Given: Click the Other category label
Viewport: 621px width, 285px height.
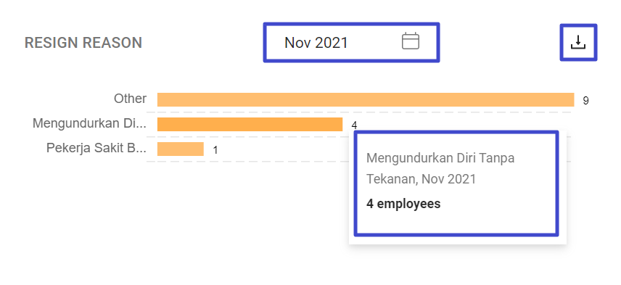Looking at the screenshot, I should (x=131, y=99).
